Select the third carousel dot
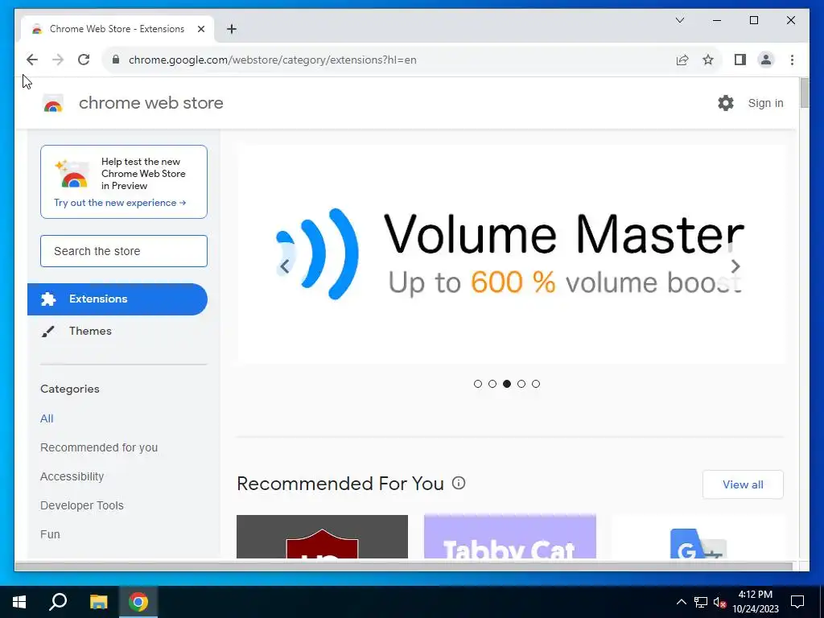Image resolution: width=824 pixels, height=618 pixels. (x=507, y=384)
